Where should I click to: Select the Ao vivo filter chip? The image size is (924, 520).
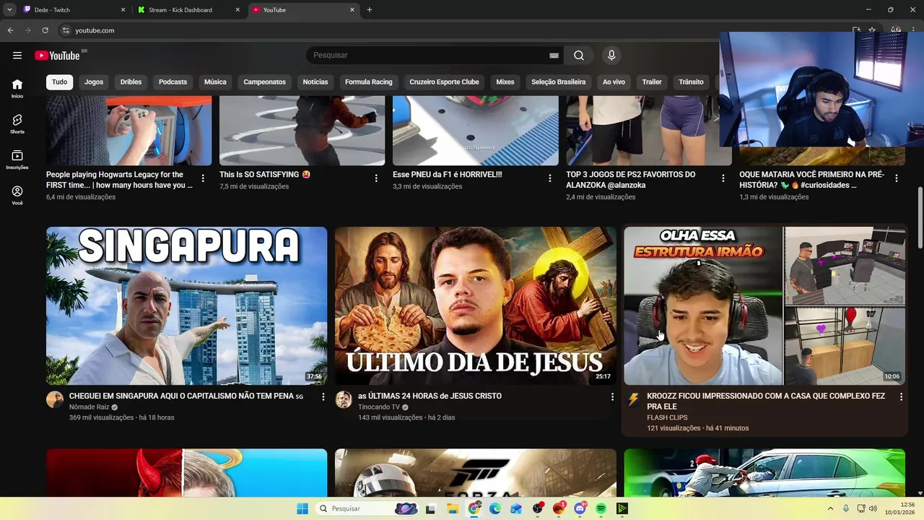(x=614, y=82)
